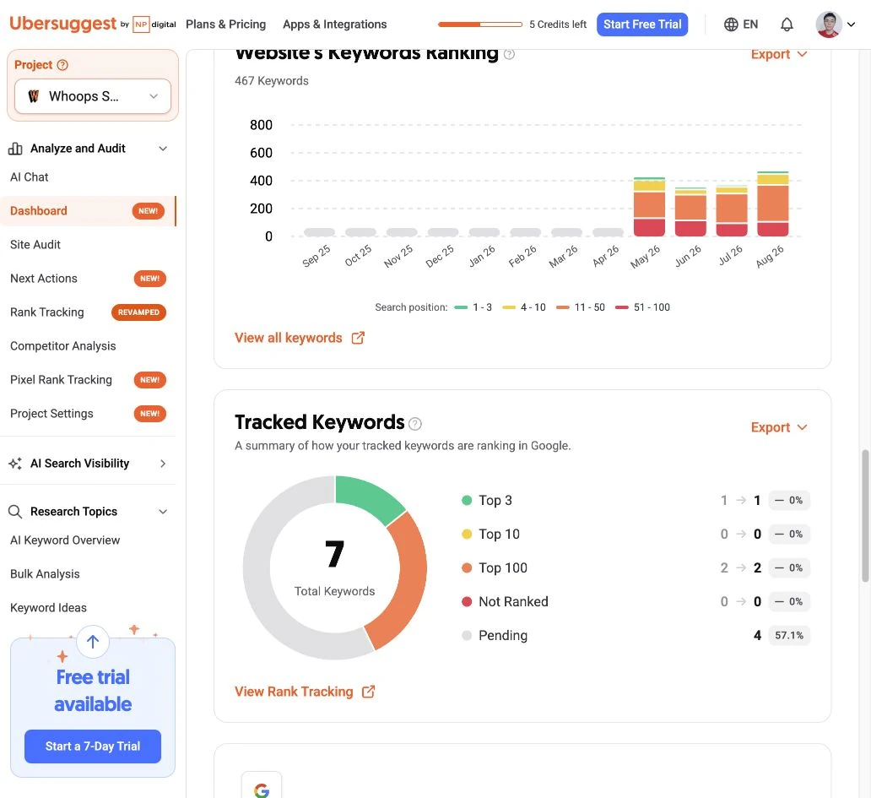Click the Not Ranked legend row
Image resolution: width=871 pixels, height=798 pixels.
point(636,602)
